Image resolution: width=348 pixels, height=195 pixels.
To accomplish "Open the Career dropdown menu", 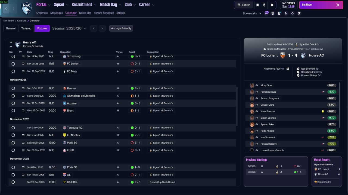I will pos(147,5).
